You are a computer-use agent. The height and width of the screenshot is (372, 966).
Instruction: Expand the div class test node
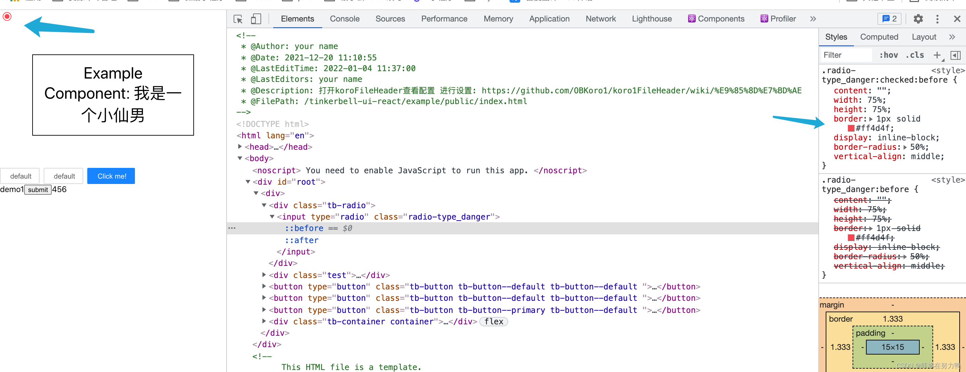(264, 275)
